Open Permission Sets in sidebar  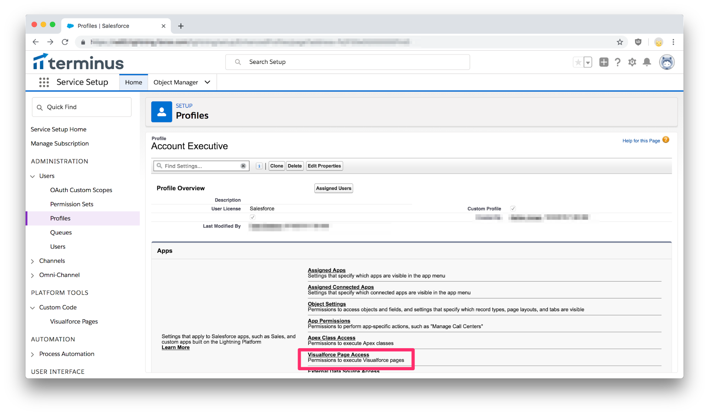[72, 204]
